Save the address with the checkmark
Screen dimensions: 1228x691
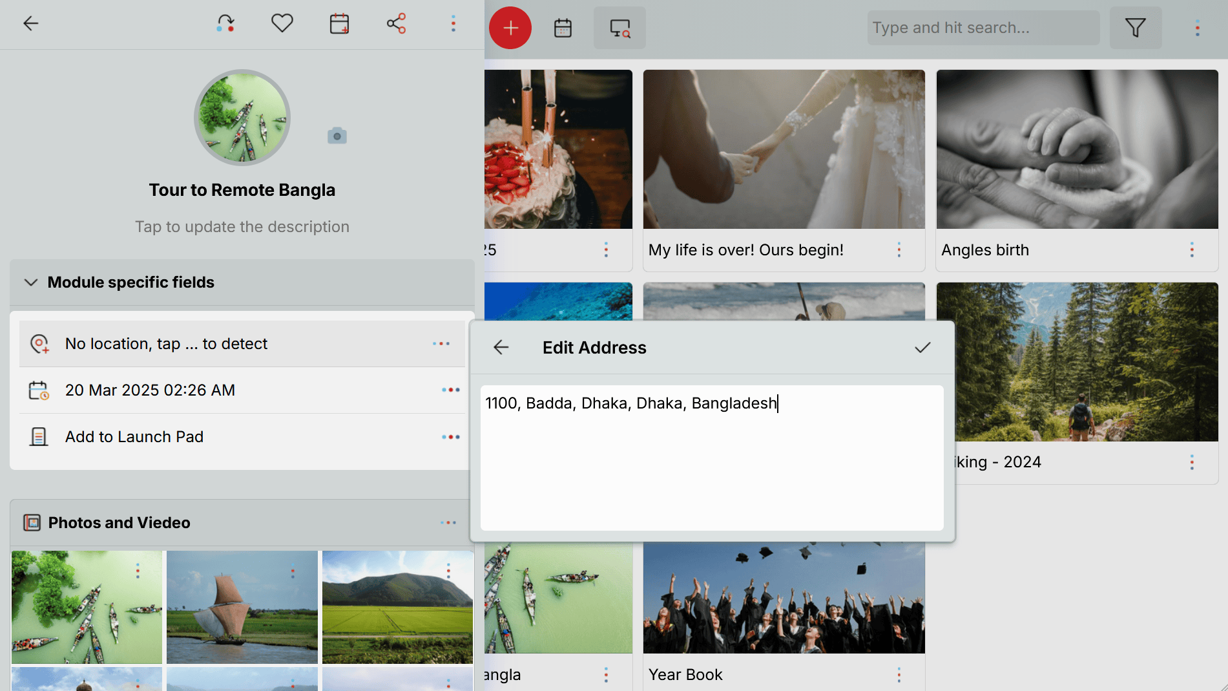(x=923, y=347)
